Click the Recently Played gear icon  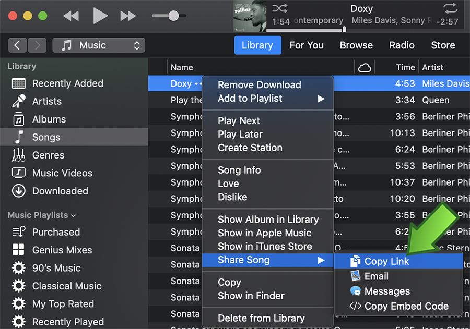point(19,322)
